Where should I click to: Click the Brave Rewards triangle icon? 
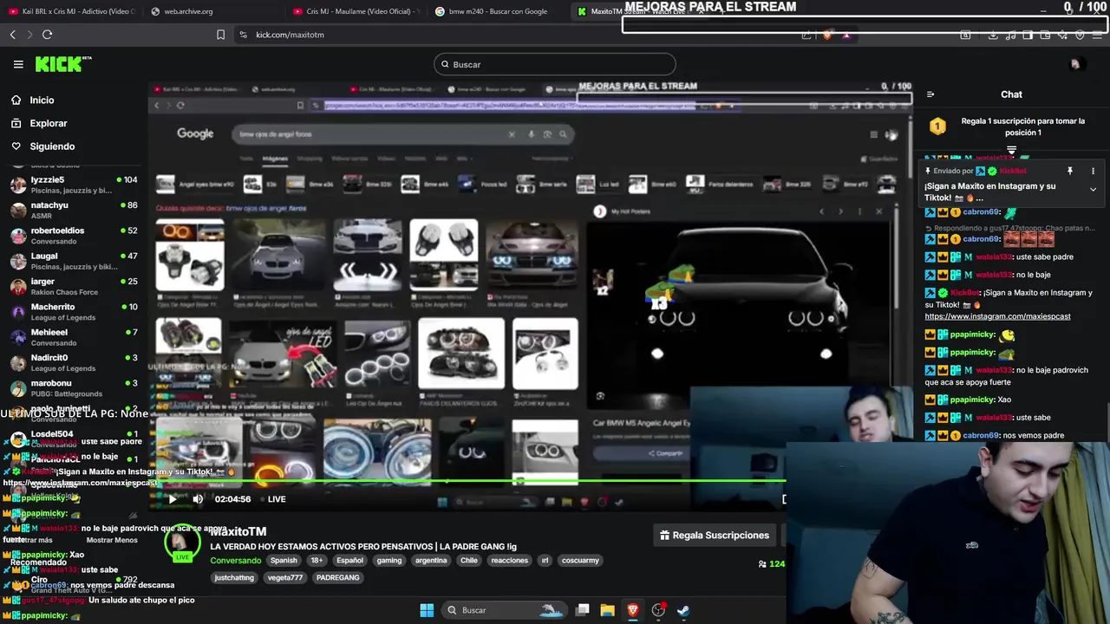(846, 35)
